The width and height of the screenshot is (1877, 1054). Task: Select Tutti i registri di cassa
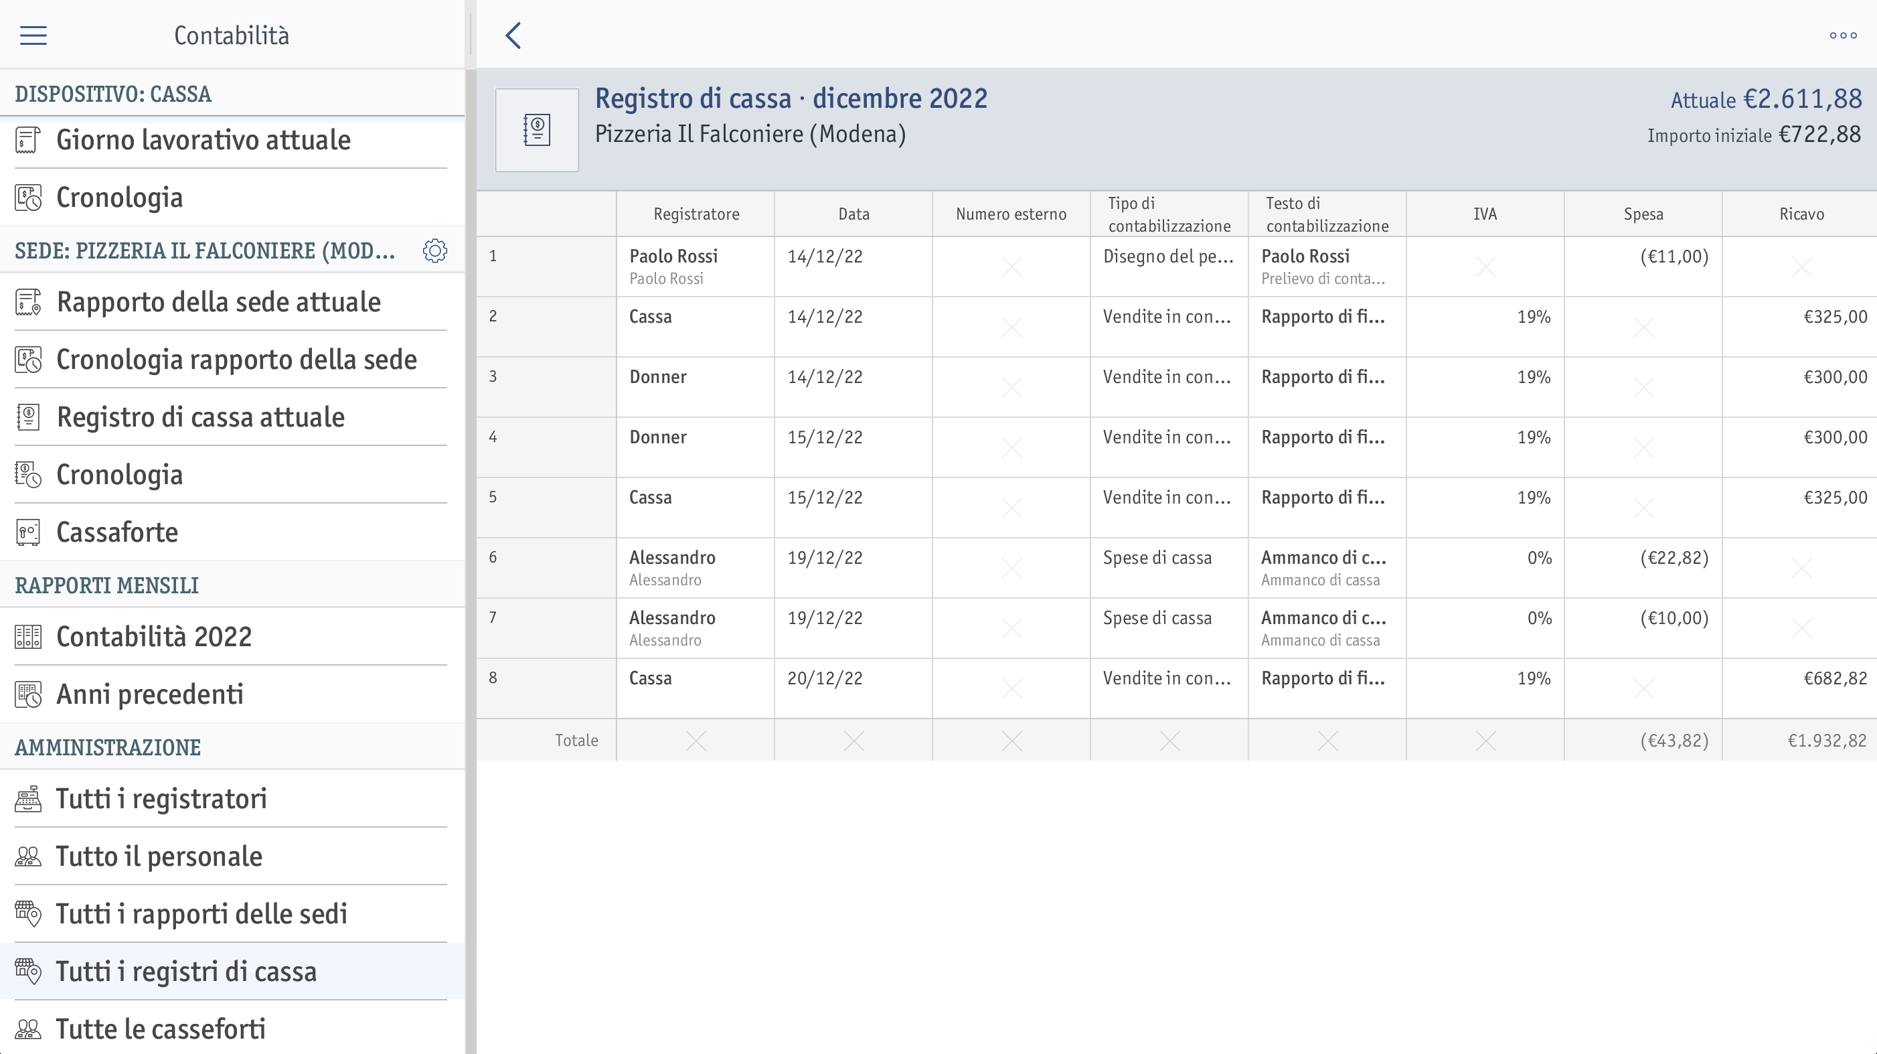click(x=232, y=972)
